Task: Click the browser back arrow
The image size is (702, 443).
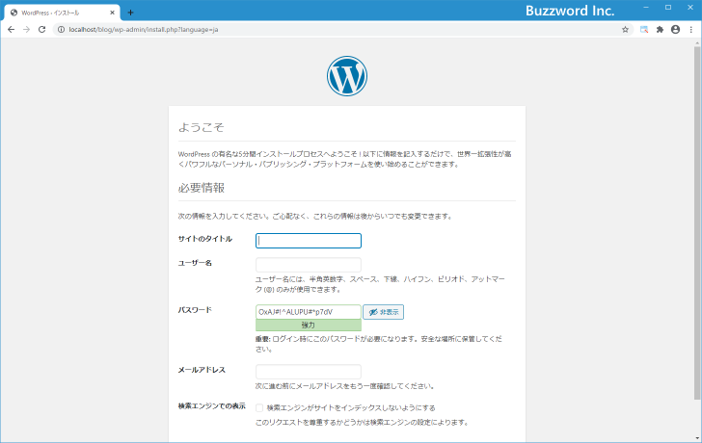Action: coord(12,30)
